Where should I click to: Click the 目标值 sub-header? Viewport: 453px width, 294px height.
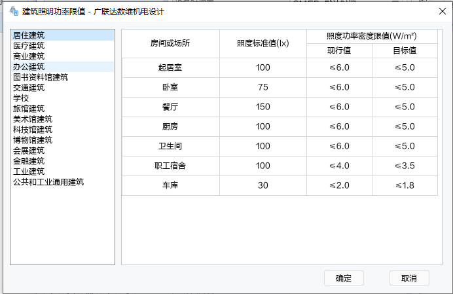(405, 50)
